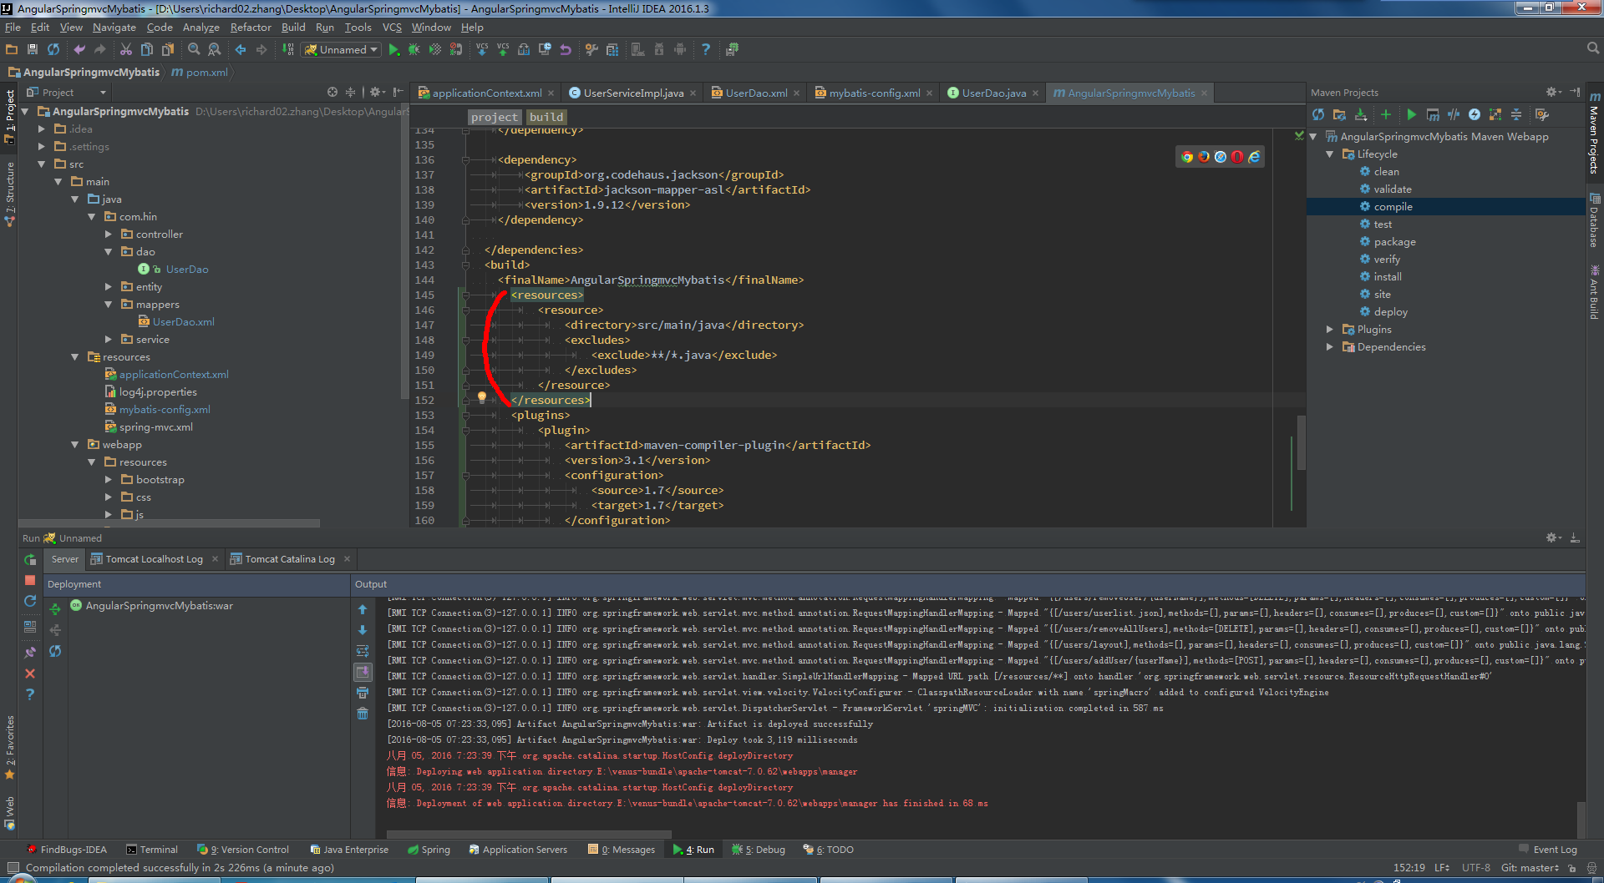This screenshot has width=1604, height=883.
Task: Click Execute Maven Goal icon
Action: coord(1433,114)
